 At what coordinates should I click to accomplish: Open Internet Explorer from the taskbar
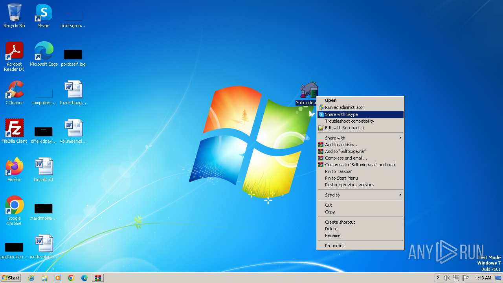pyautogui.click(x=31, y=278)
